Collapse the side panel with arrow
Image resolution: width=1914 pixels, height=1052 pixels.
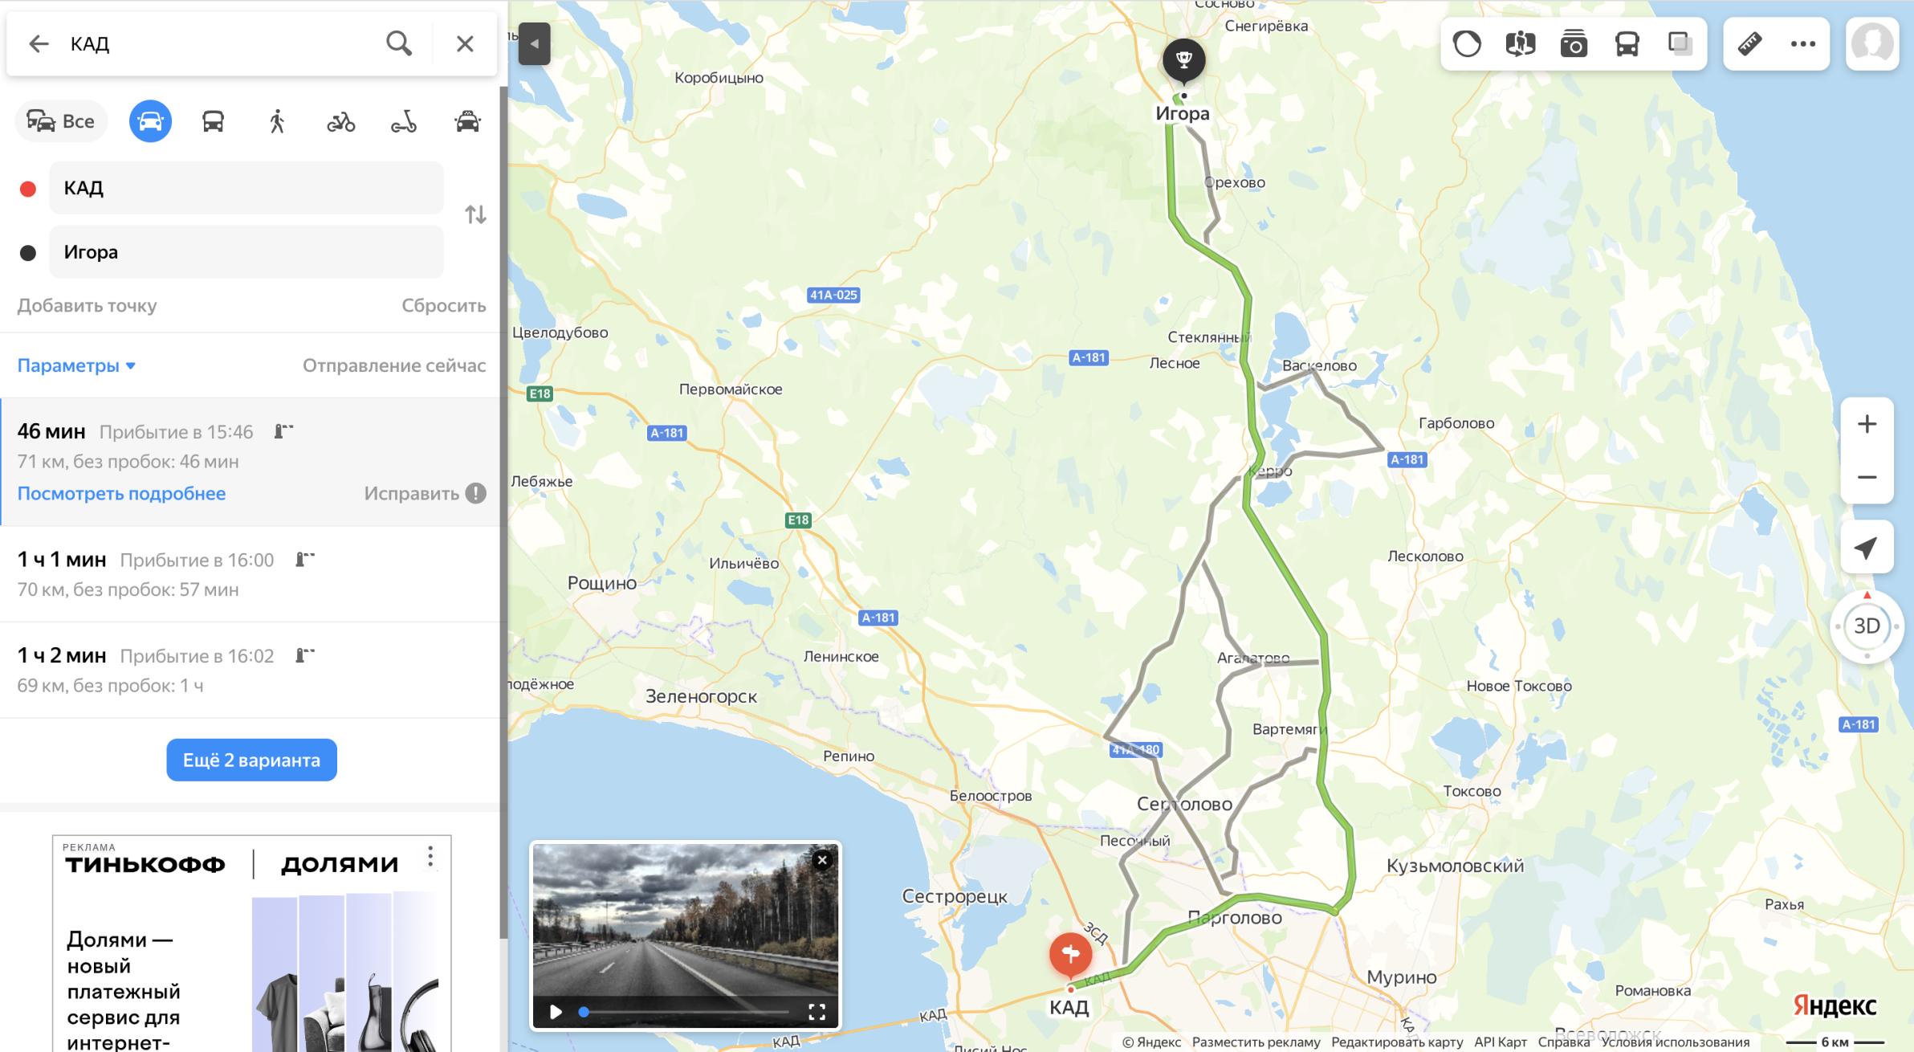pyautogui.click(x=534, y=43)
